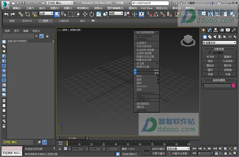The height and width of the screenshot is (157, 239).
Task: Click the 平面 plane button
Action: tap(228, 74)
